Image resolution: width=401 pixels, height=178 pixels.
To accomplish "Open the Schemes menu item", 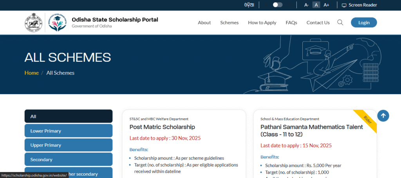I will point(229,23).
